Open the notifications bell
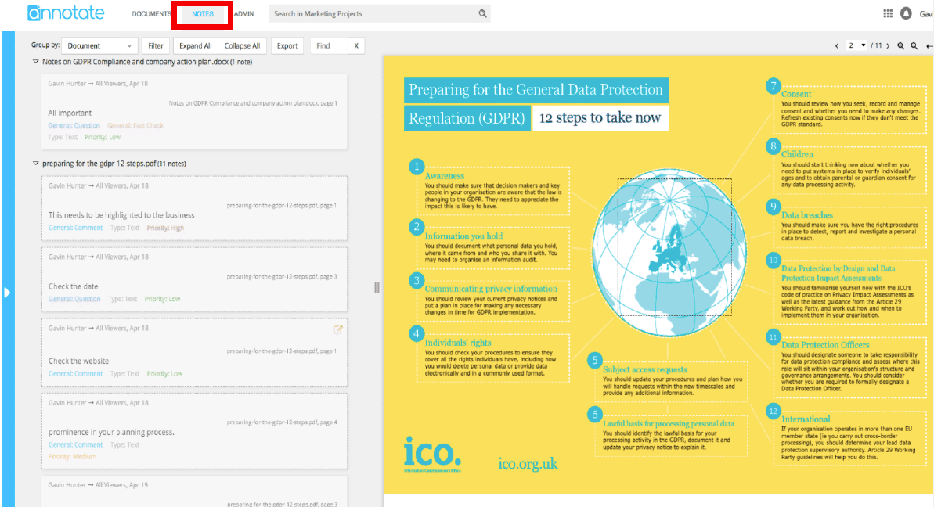This screenshot has height=507, width=934. pos(906,13)
